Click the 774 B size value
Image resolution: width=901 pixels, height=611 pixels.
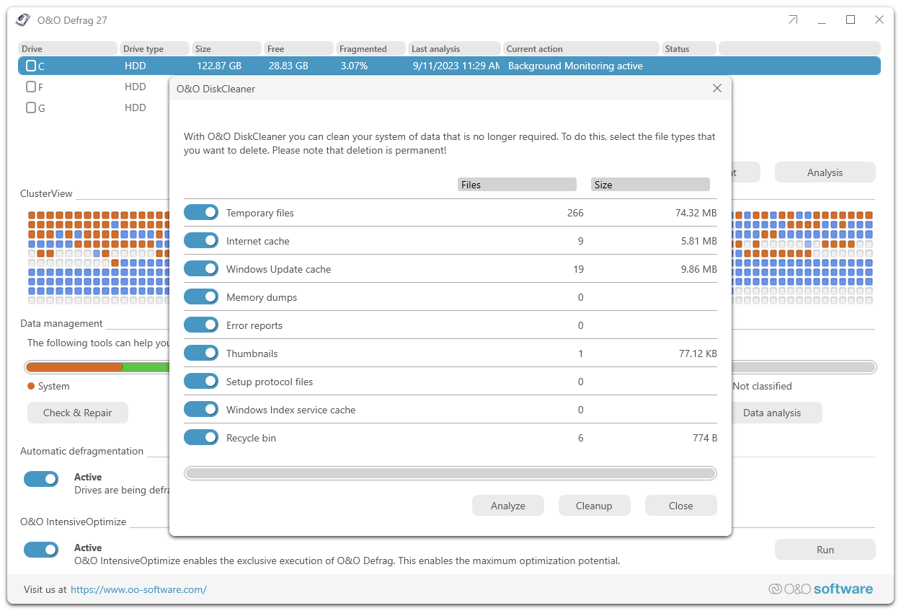click(x=705, y=438)
